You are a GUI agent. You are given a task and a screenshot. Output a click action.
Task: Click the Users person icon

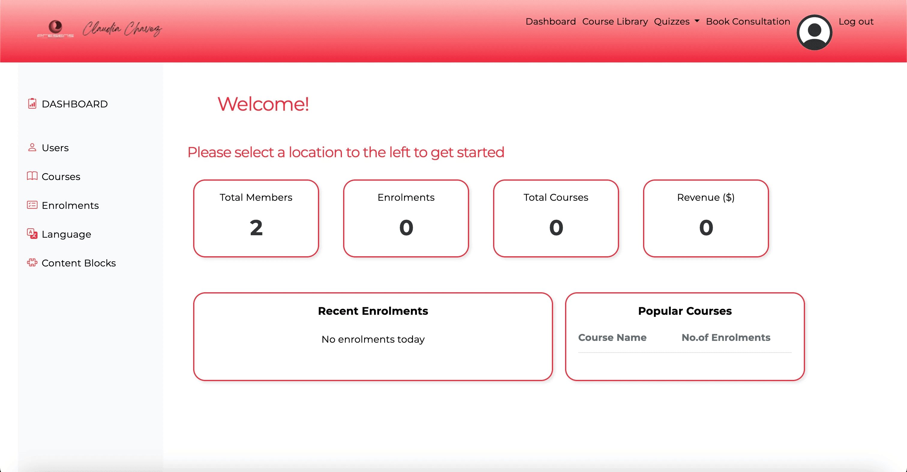[32, 147]
